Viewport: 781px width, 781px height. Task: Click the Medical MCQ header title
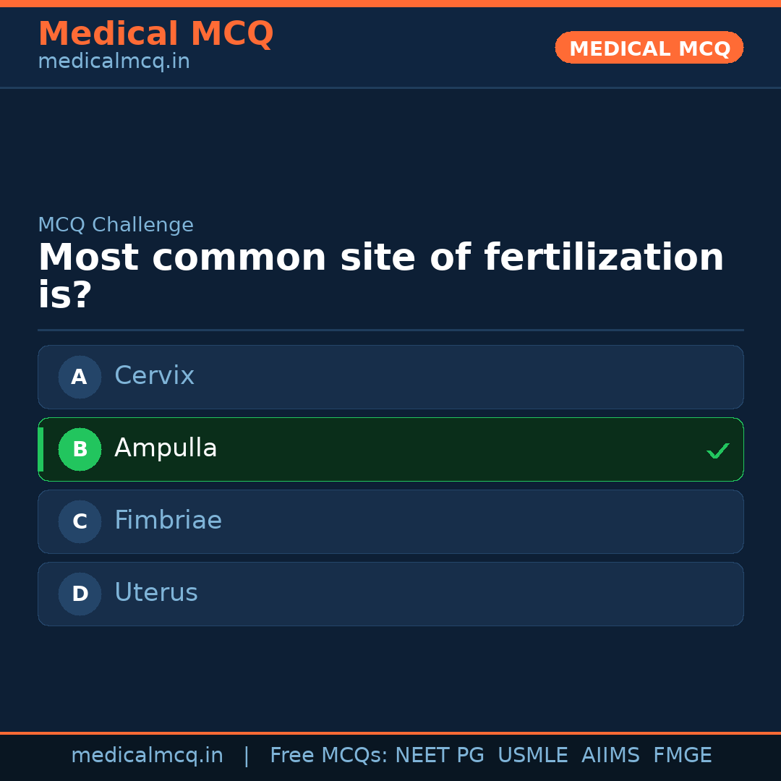pyautogui.click(x=155, y=34)
